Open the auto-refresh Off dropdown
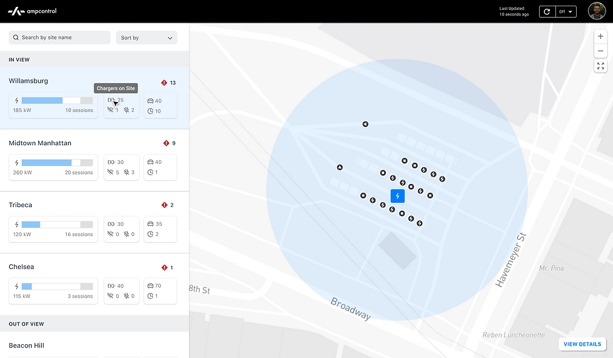The width and height of the screenshot is (613, 358). click(565, 12)
